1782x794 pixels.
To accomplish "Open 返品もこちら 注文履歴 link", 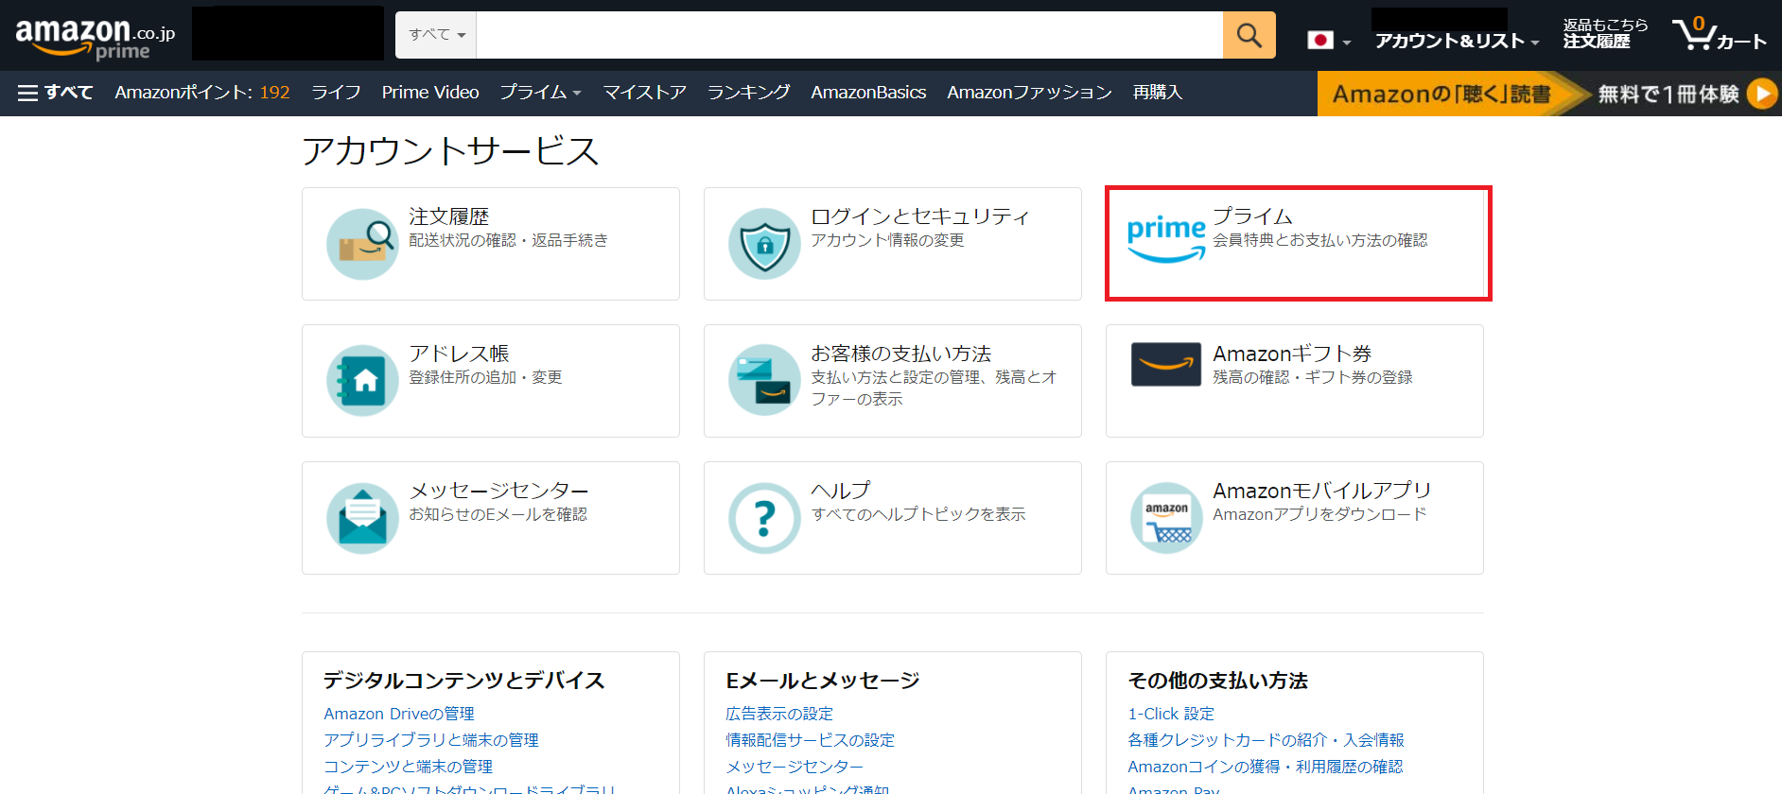I will click(1605, 33).
